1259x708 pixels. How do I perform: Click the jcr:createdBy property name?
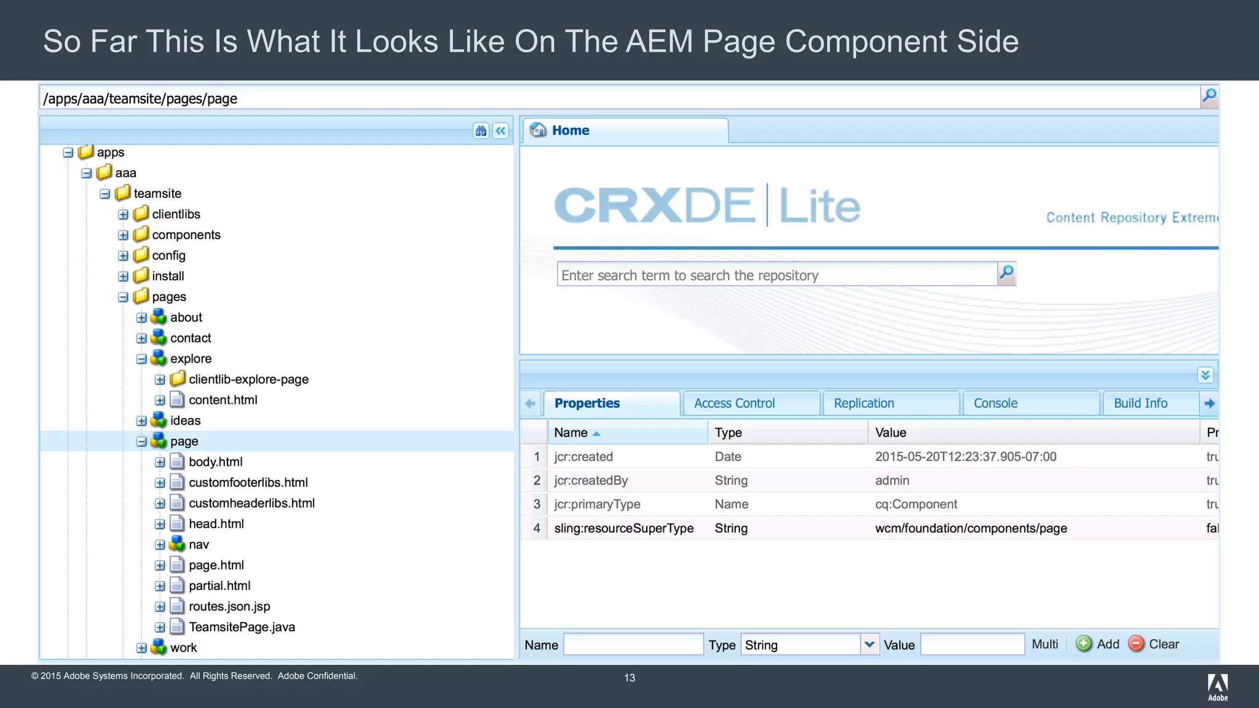pos(591,481)
